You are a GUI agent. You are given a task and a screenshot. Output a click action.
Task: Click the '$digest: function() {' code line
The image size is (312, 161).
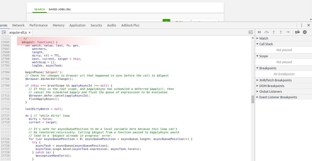[x=39, y=42]
